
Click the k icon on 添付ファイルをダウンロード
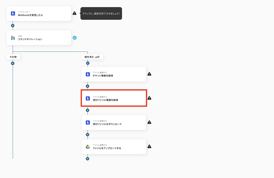88,122
